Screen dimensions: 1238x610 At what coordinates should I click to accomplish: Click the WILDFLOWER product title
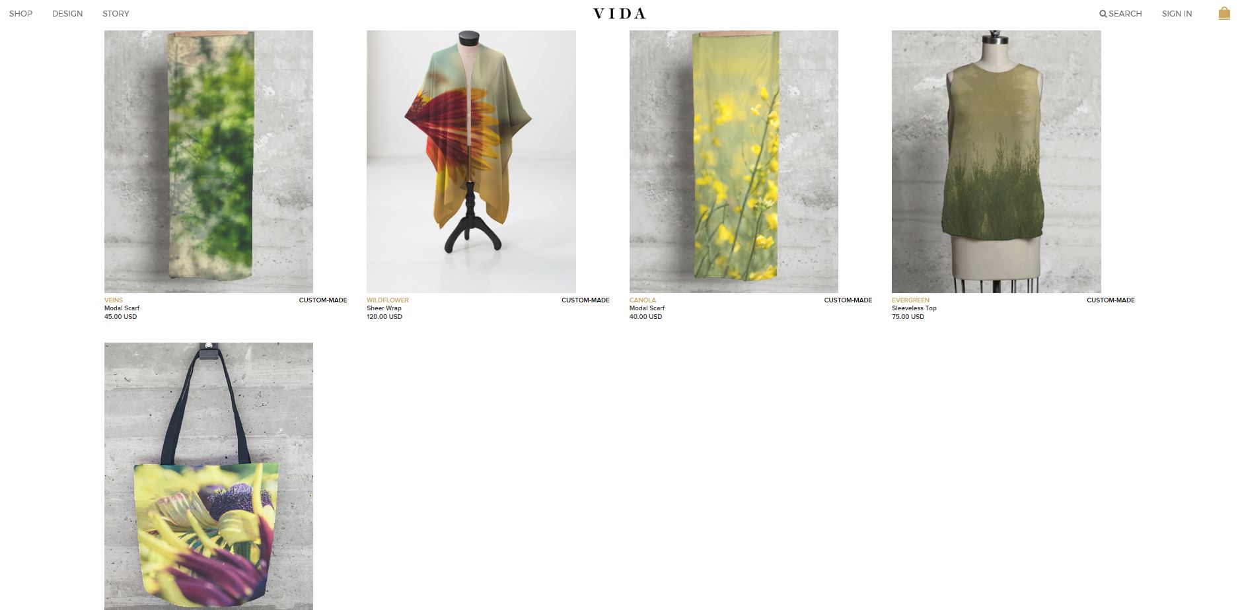point(388,300)
